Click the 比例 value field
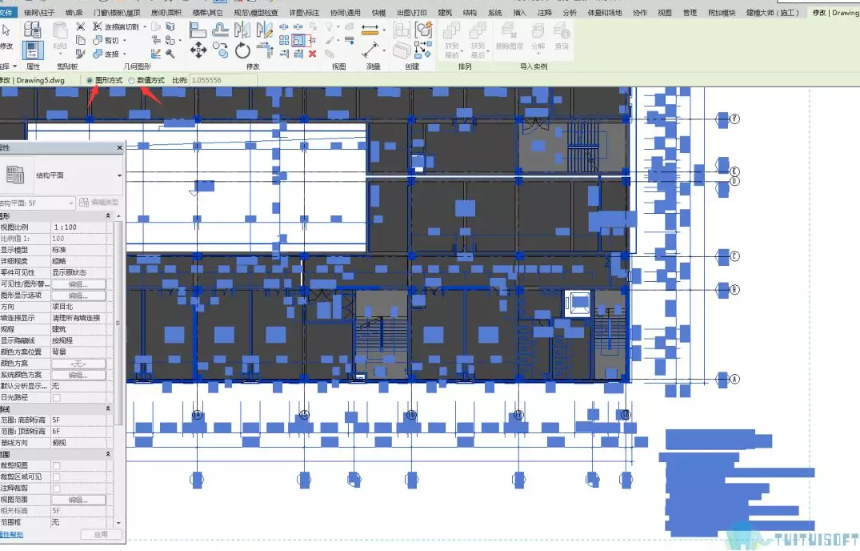Screen dimensions: 860x551 222,80
